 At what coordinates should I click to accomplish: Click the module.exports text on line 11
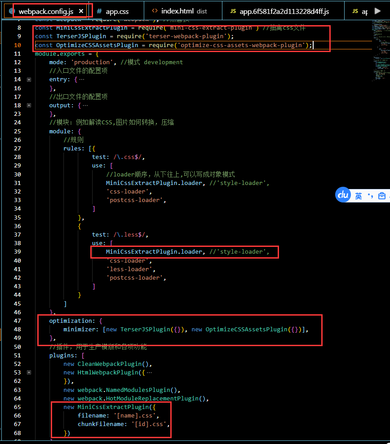coord(60,54)
